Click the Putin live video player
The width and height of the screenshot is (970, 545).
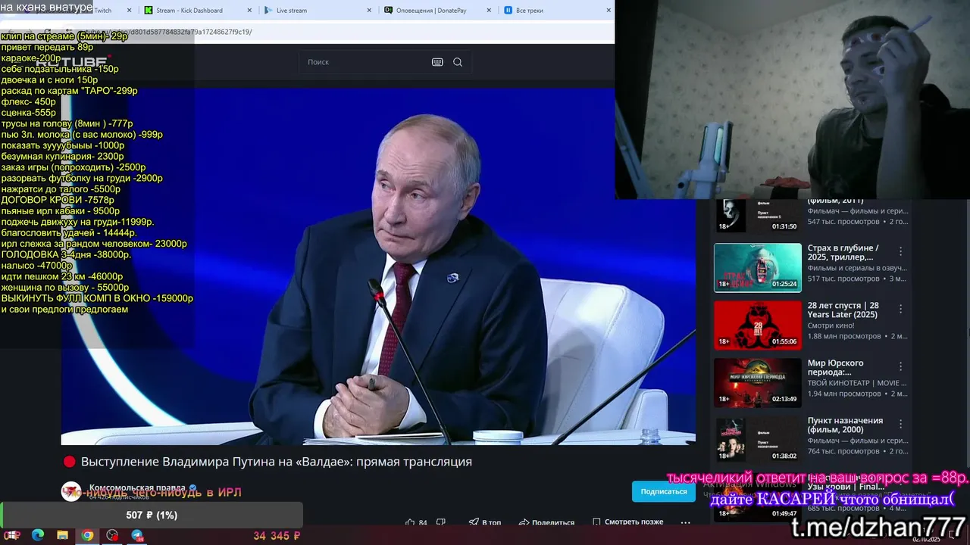click(x=378, y=266)
